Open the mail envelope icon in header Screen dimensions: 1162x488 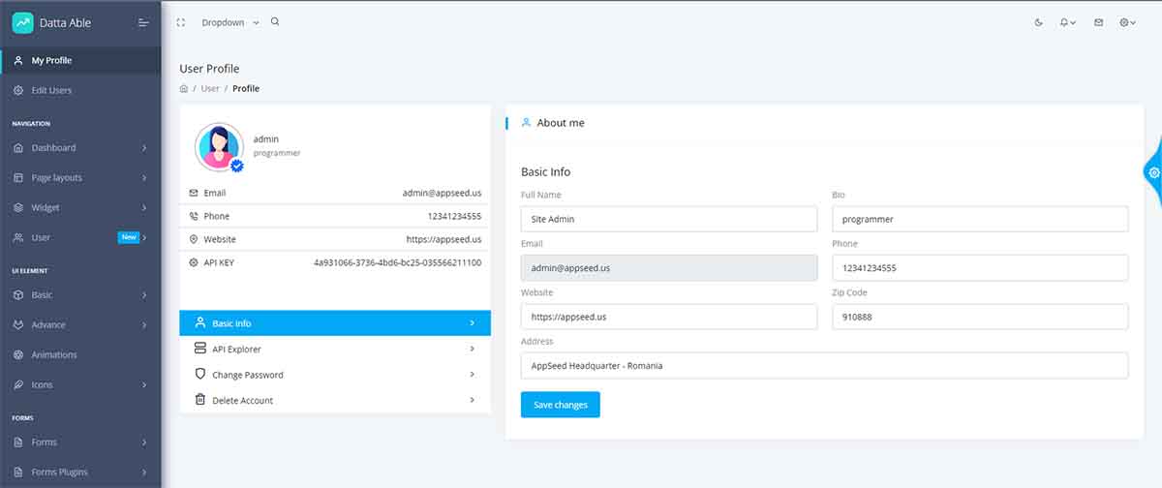click(1098, 22)
